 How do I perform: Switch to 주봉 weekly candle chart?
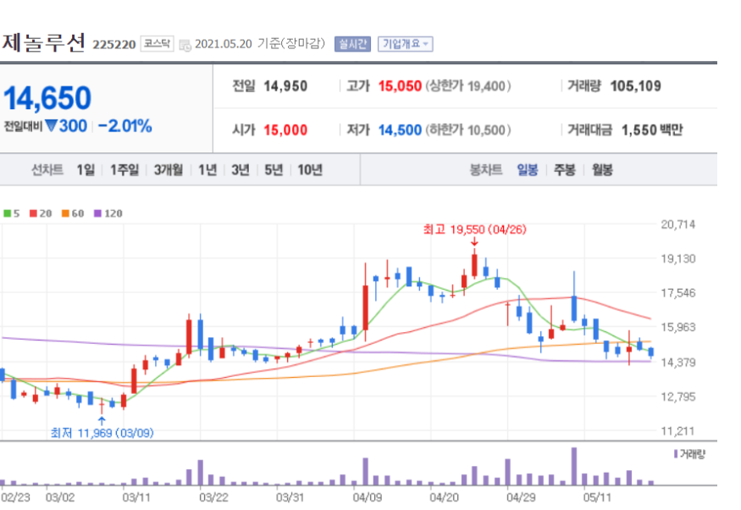(x=565, y=169)
